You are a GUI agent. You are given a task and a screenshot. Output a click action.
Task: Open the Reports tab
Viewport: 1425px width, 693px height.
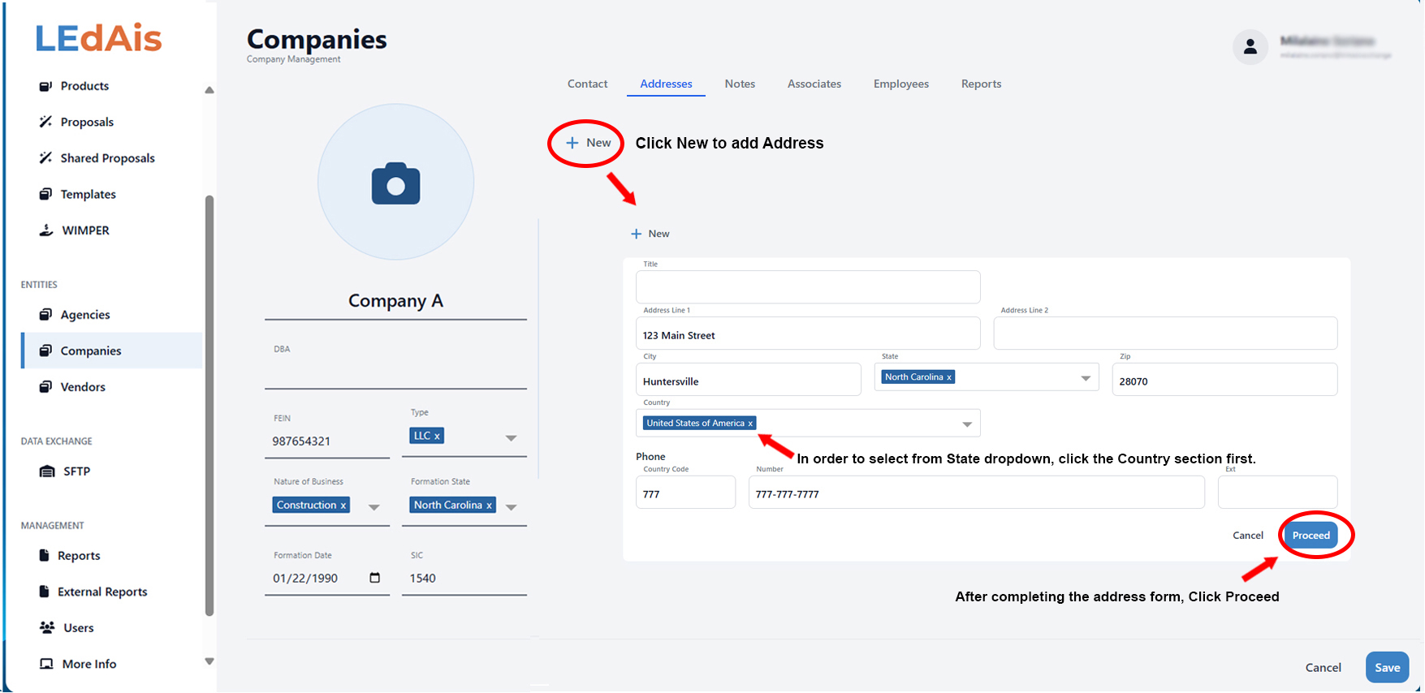pyautogui.click(x=981, y=84)
